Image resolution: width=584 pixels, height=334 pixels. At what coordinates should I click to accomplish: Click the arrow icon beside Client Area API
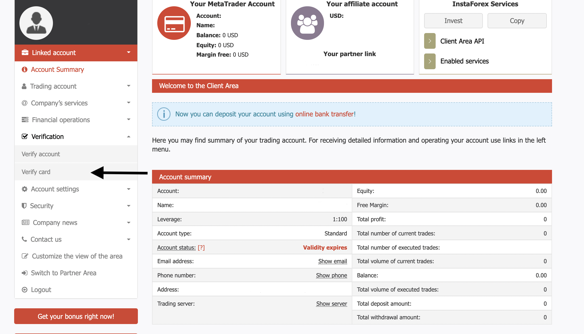(x=430, y=41)
